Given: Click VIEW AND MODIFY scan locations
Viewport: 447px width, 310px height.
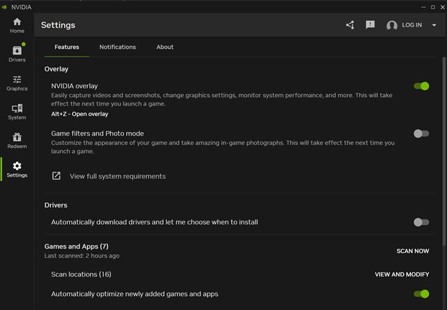Looking at the screenshot, I should pos(402,274).
